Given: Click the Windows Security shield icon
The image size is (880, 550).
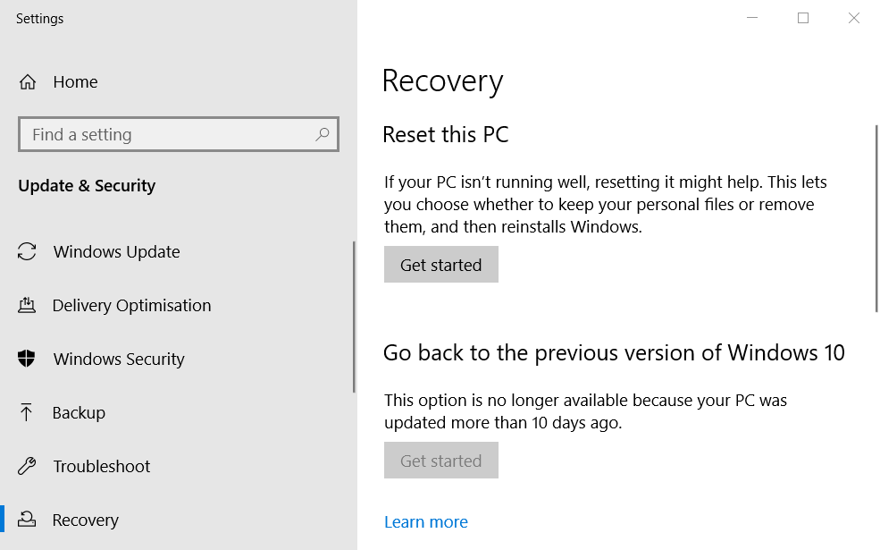Looking at the screenshot, I should click(27, 359).
